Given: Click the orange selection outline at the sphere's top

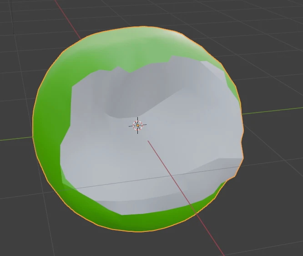Looking at the screenshot, I should tap(136, 27).
